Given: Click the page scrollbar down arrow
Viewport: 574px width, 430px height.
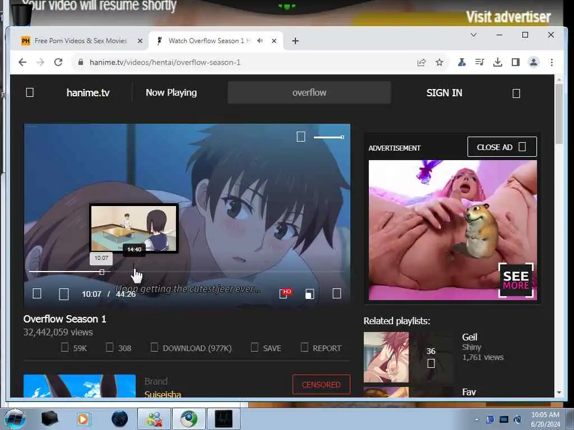Looking at the screenshot, I should click(x=559, y=392).
